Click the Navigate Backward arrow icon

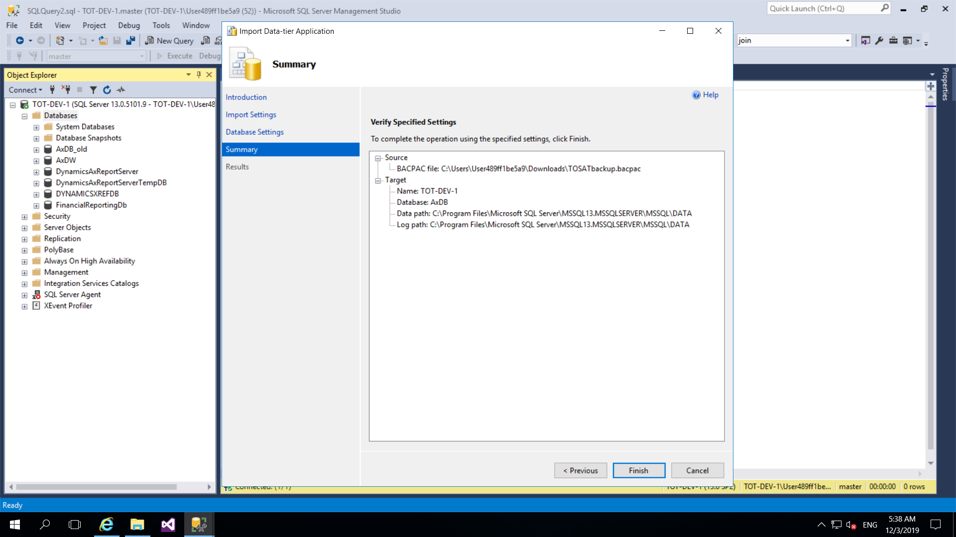point(20,41)
